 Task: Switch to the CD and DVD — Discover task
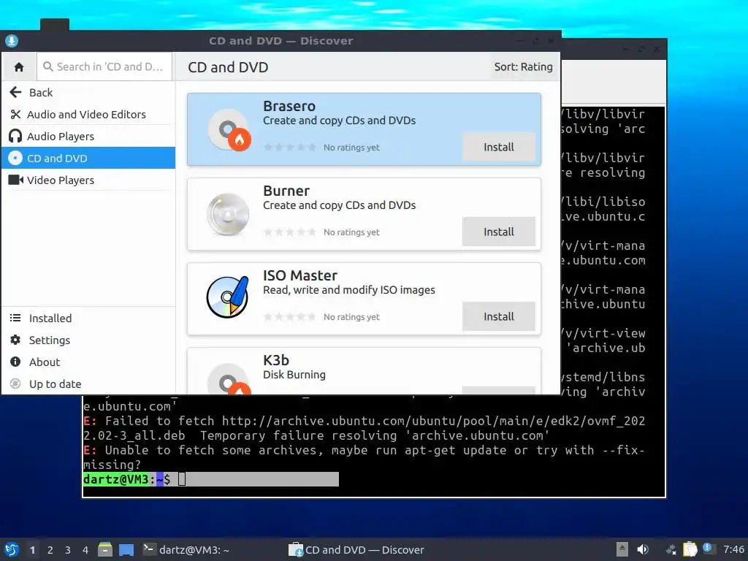356,549
